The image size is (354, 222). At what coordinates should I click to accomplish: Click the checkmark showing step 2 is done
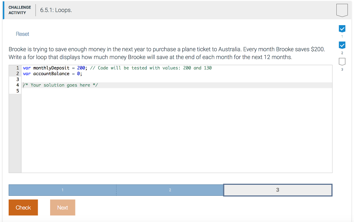point(342,45)
